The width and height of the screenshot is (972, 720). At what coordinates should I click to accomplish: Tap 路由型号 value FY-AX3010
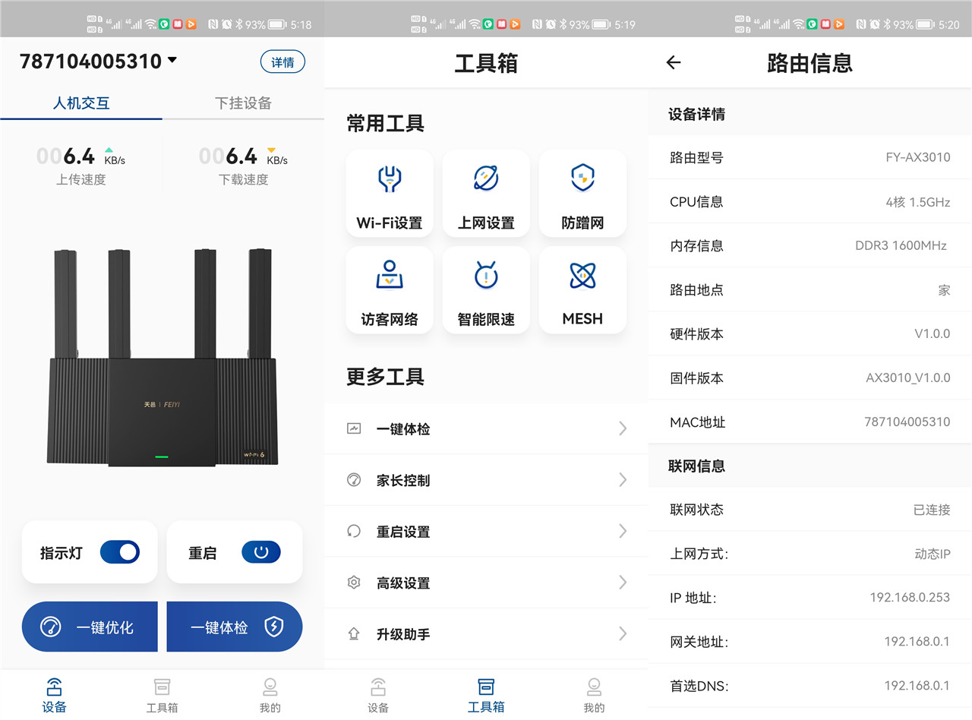click(917, 157)
